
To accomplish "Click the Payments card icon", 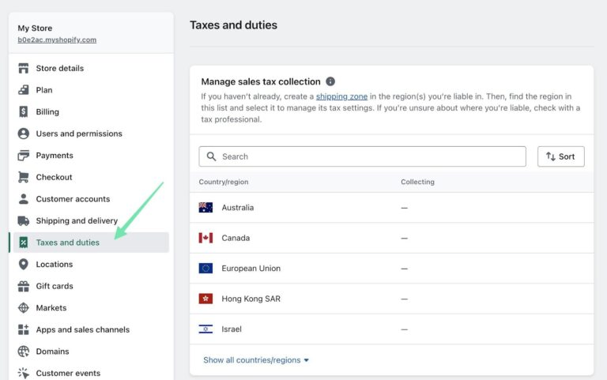I will coord(23,155).
